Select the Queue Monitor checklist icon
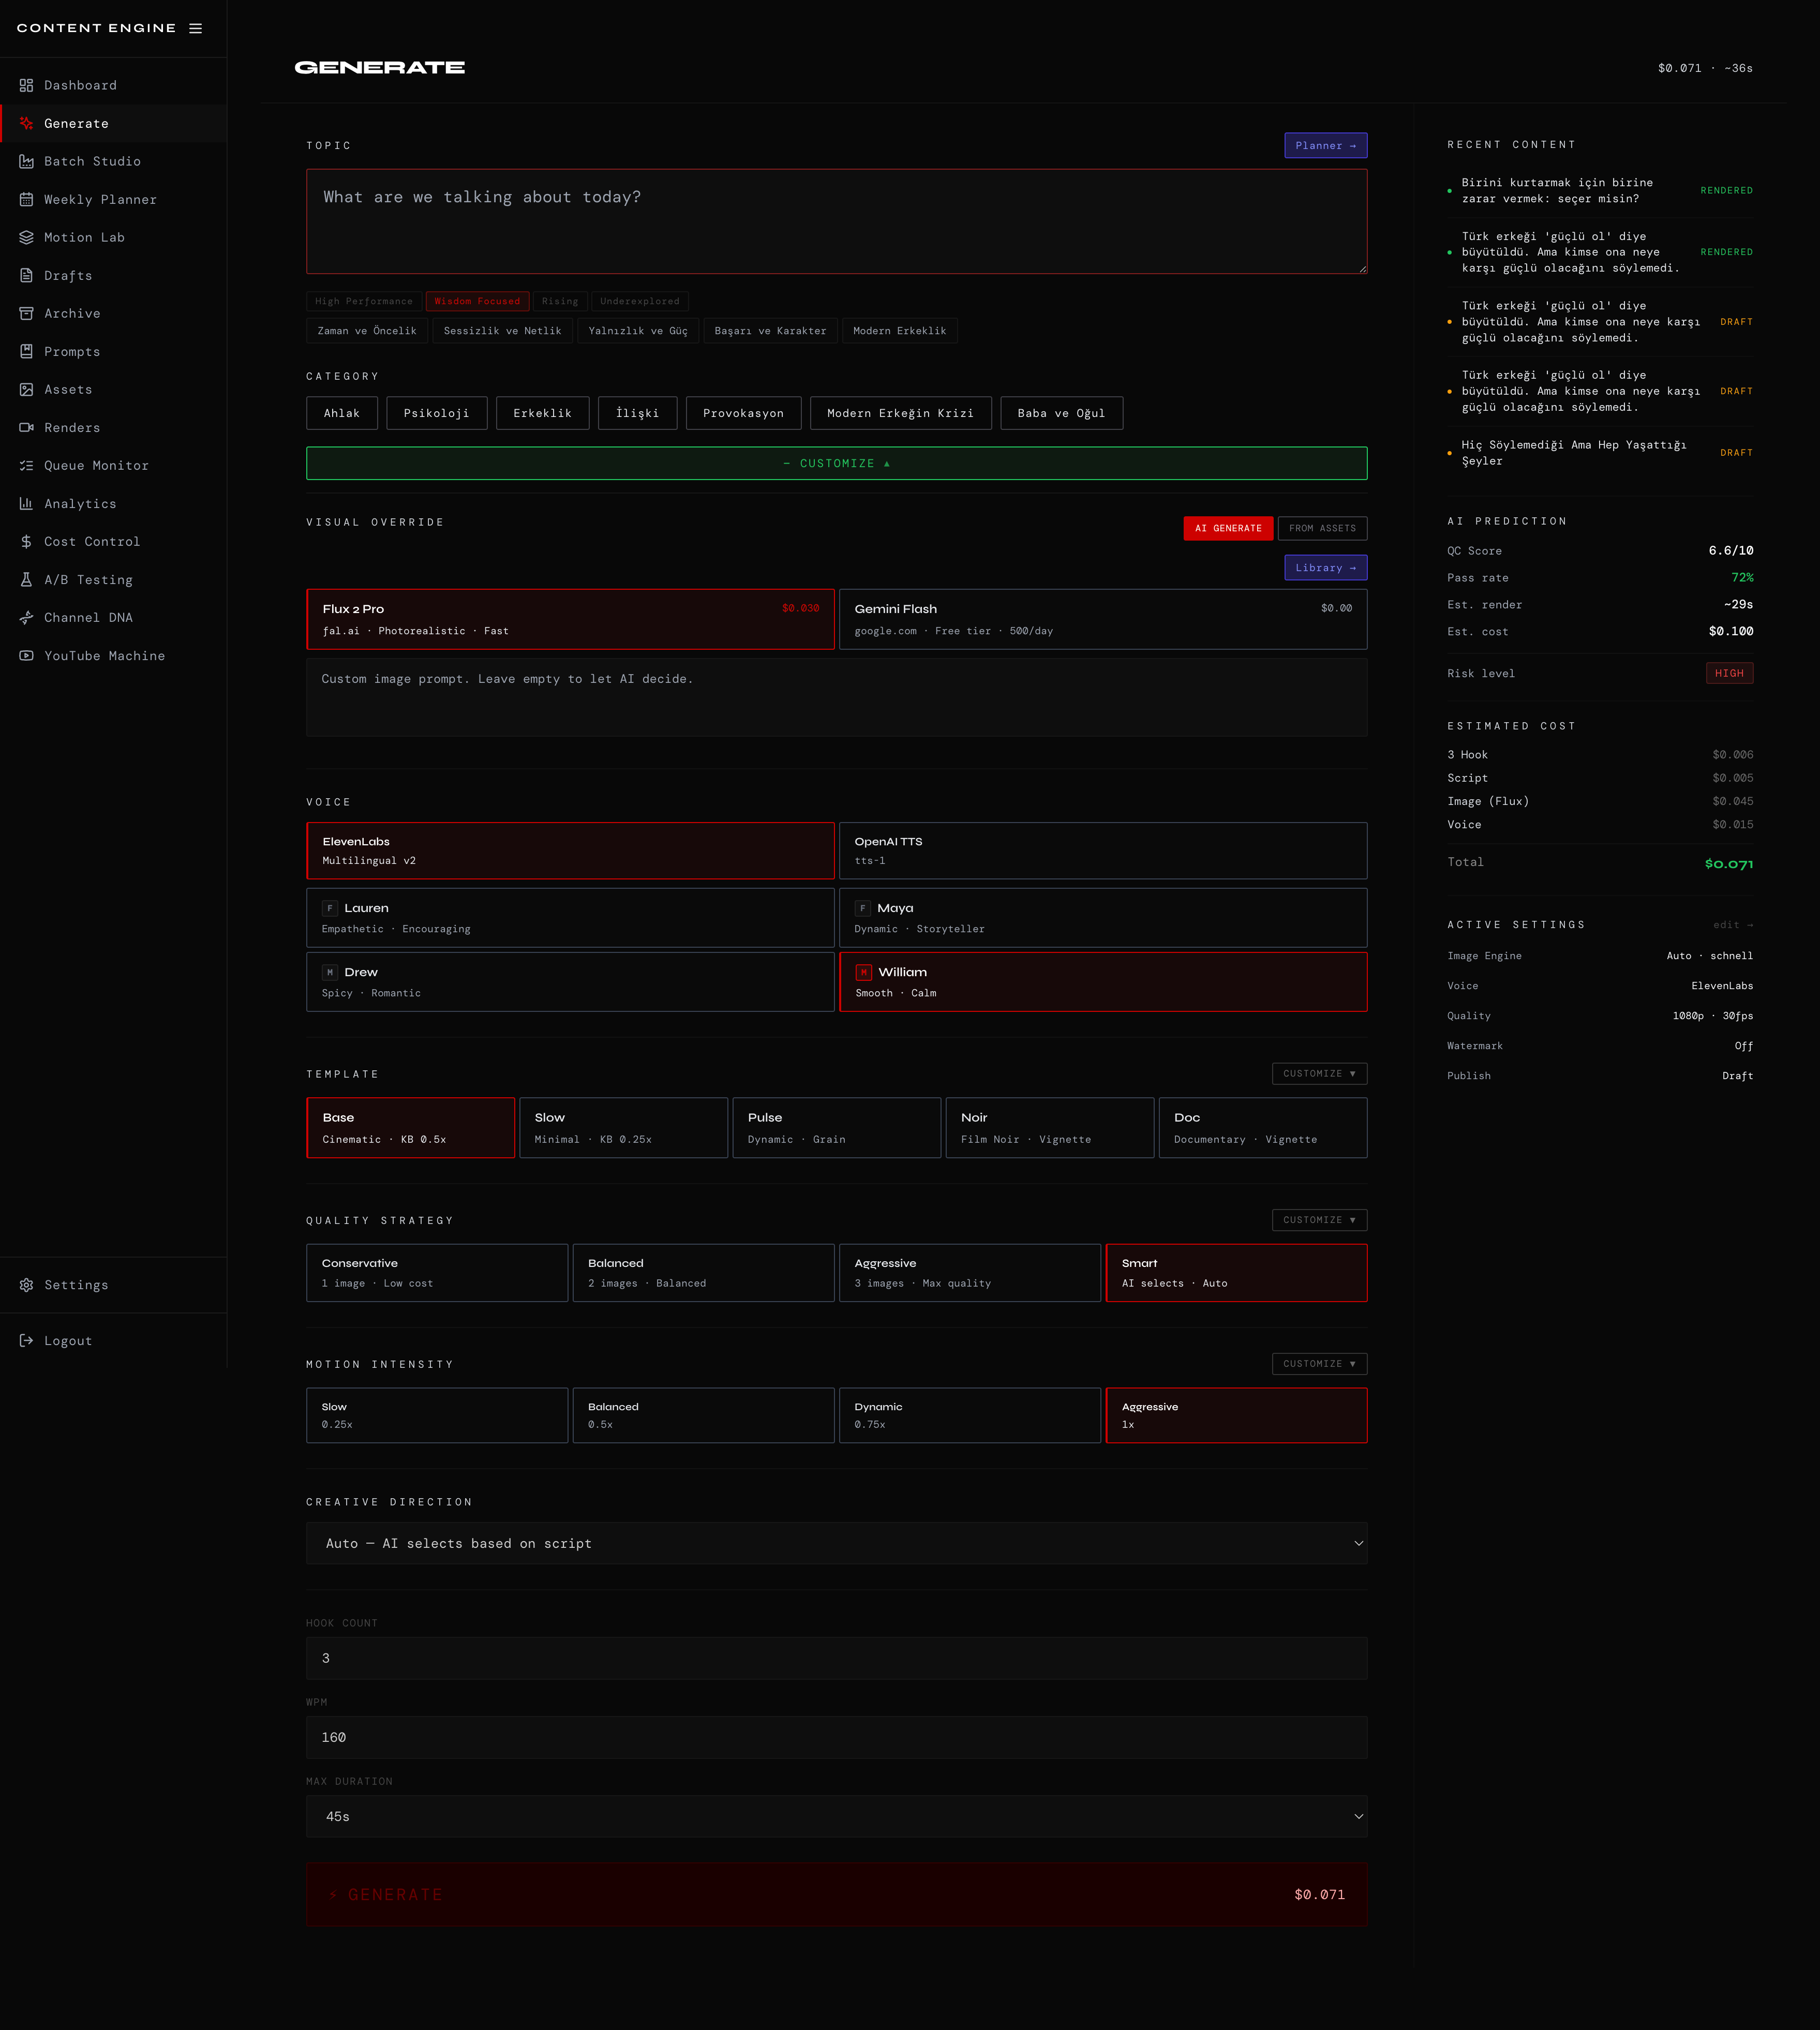Screen dimensions: 1820x2030 pyautogui.click(x=27, y=465)
